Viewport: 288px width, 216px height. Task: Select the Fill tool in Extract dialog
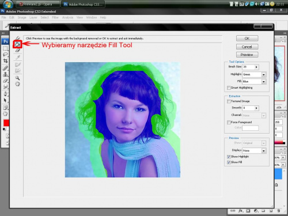(17, 44)
